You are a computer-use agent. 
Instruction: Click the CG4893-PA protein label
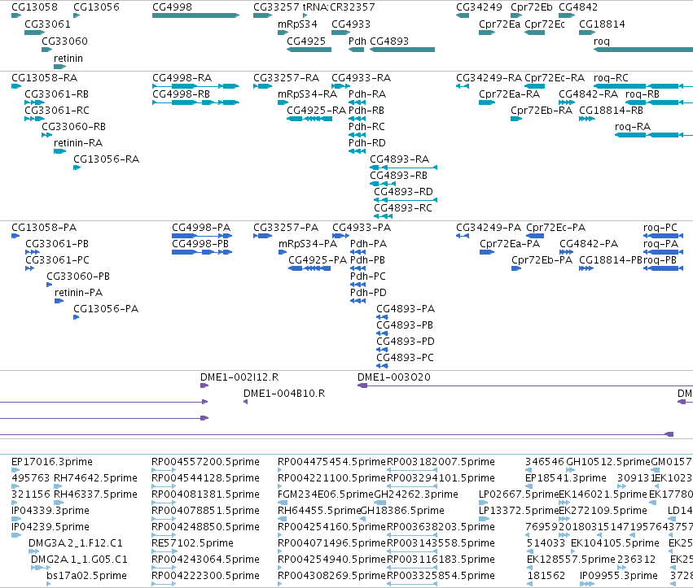pos(406,308)
